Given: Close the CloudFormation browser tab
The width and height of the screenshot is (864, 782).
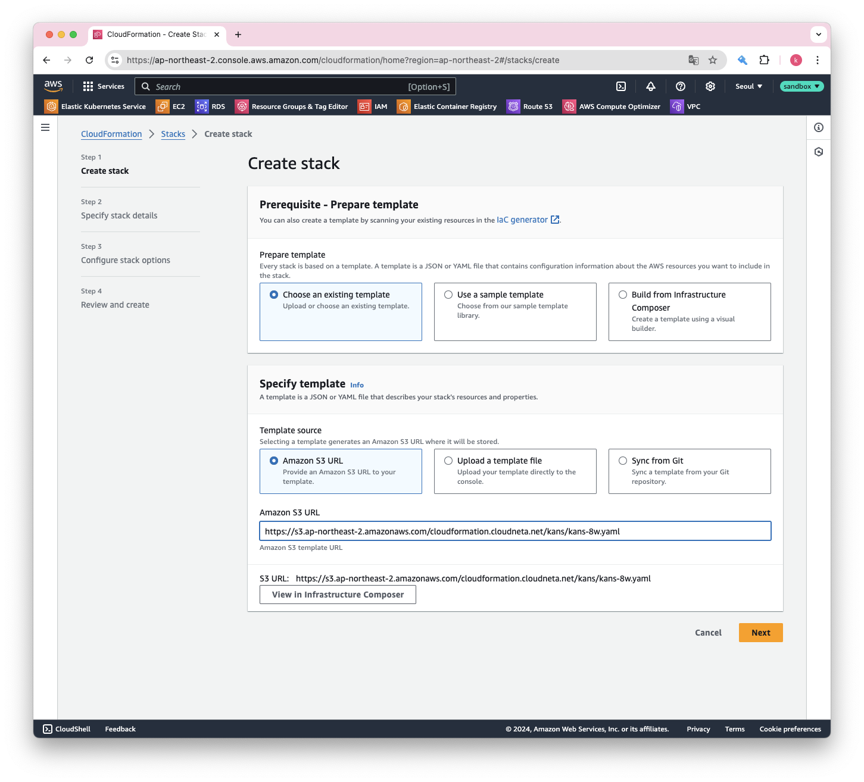Looking at the screenshot, I should point(217,35).
